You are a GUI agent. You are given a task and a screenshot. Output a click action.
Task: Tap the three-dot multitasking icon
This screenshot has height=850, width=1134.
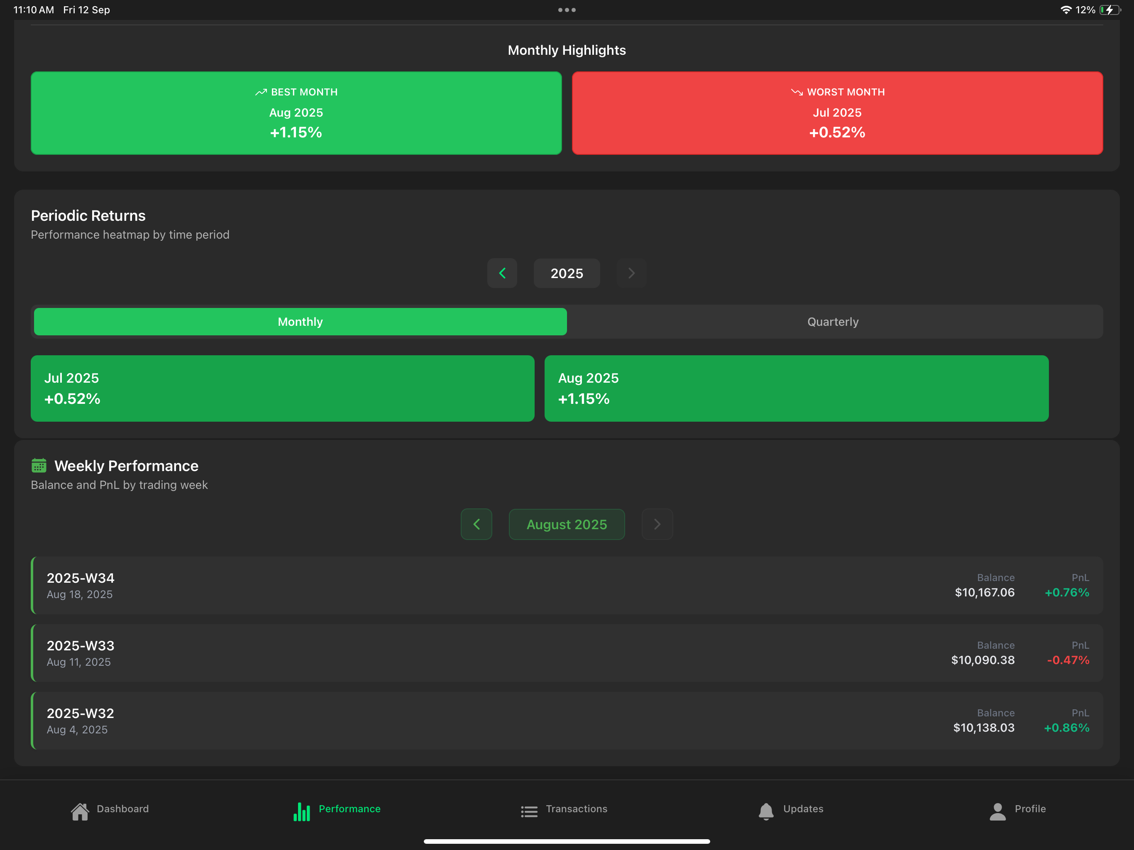pos(567,10)
